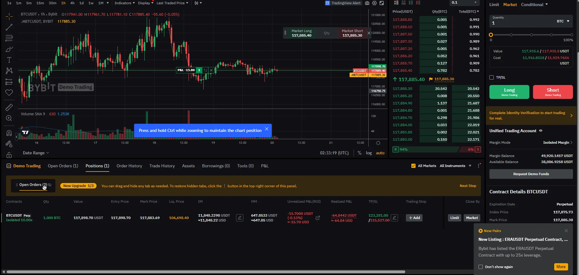Viewport: 579px width, 275px height.
Task: Activate the zoom in tool
Action: coord(9,118)
